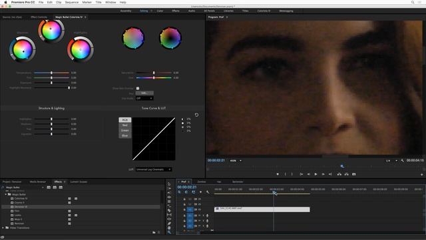
Task: Toggle A1 audio track targeting button
Action: click(190, 215)
